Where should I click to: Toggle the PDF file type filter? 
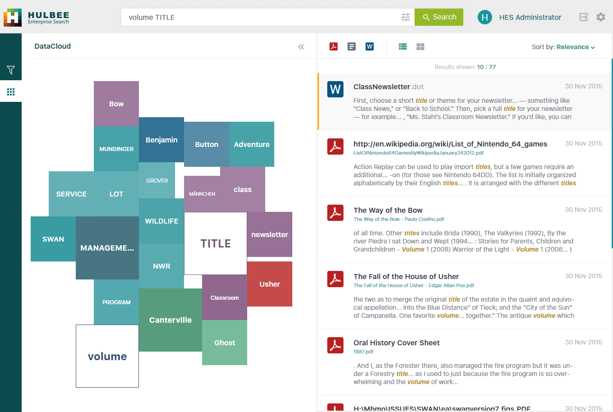pos(334,46)
